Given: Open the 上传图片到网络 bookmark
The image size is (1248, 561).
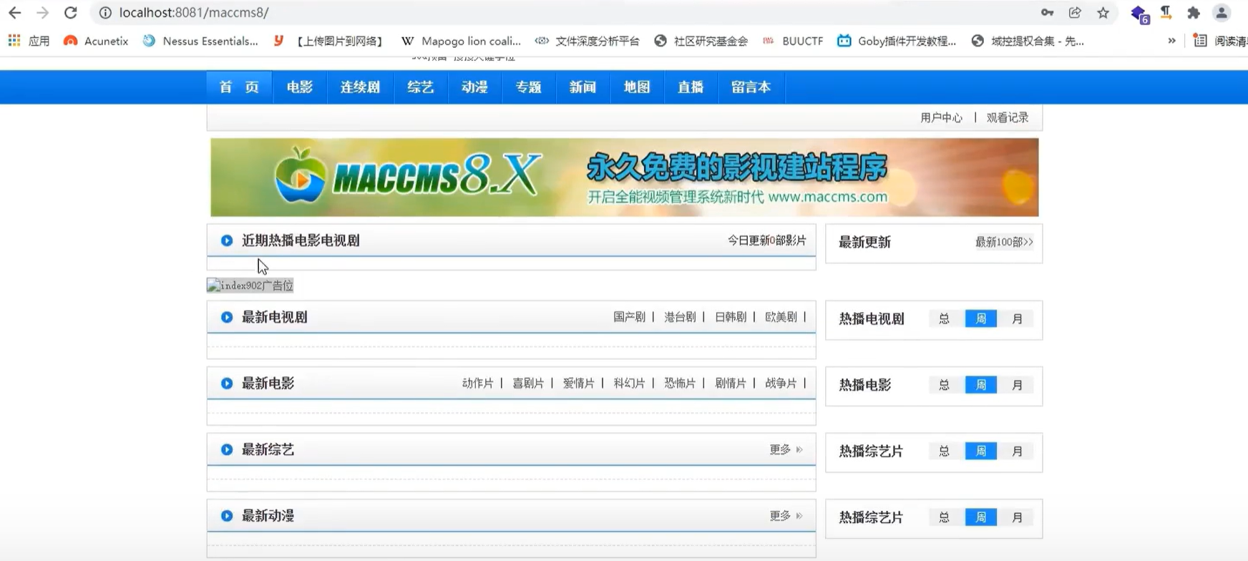Looking at the screenshot, I should click(x=328, y=41).
